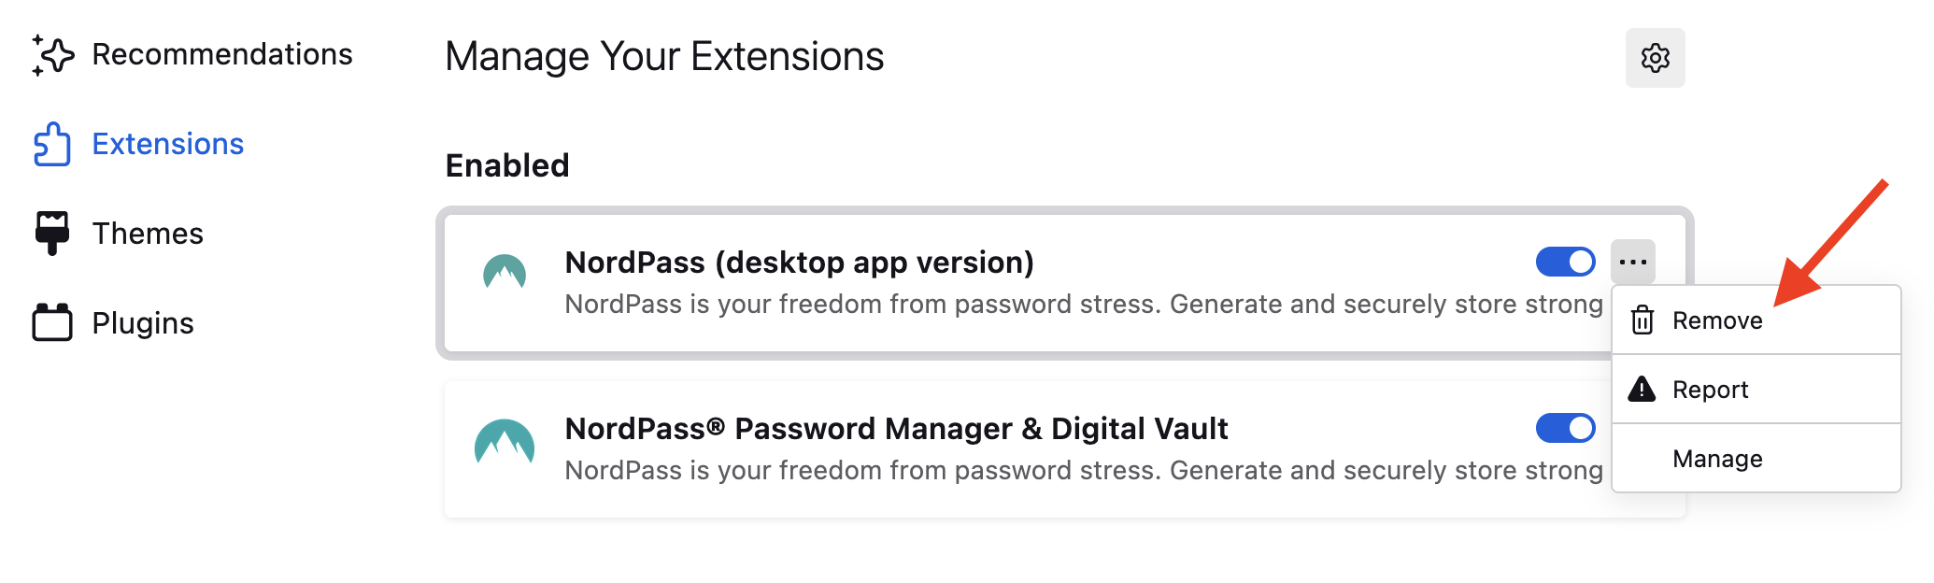Turn off NordPass Password Manager toggle
1934x583 pixels.
pos(1565,428)
